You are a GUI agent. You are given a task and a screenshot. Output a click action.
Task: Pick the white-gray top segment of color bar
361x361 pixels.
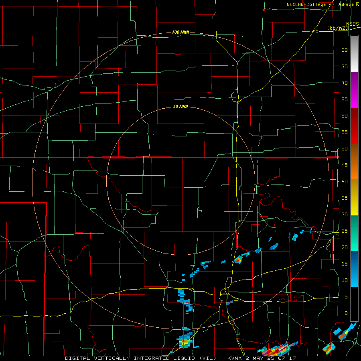coord(354,54)
